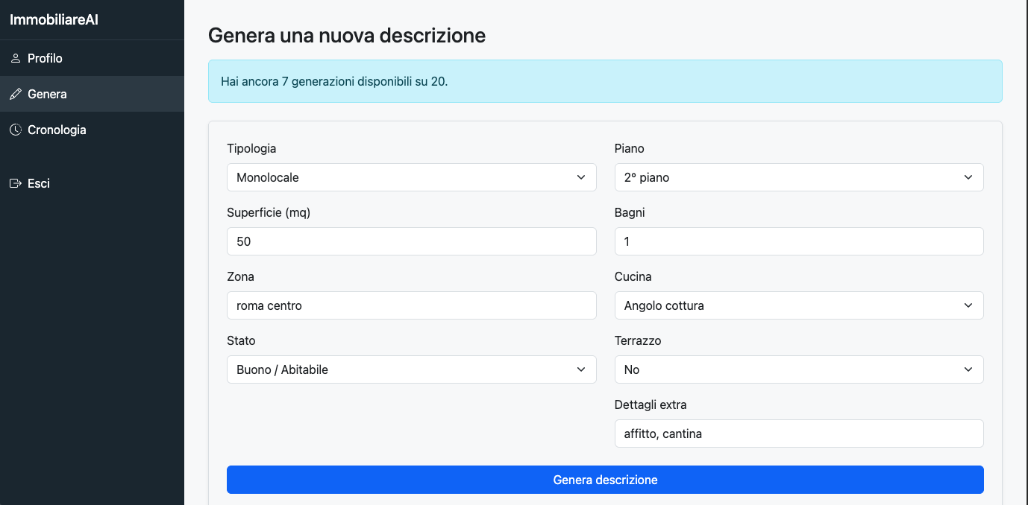Click the logout icon beside Esci
This screenshot has height=505, width=1028.
(15, 182)
